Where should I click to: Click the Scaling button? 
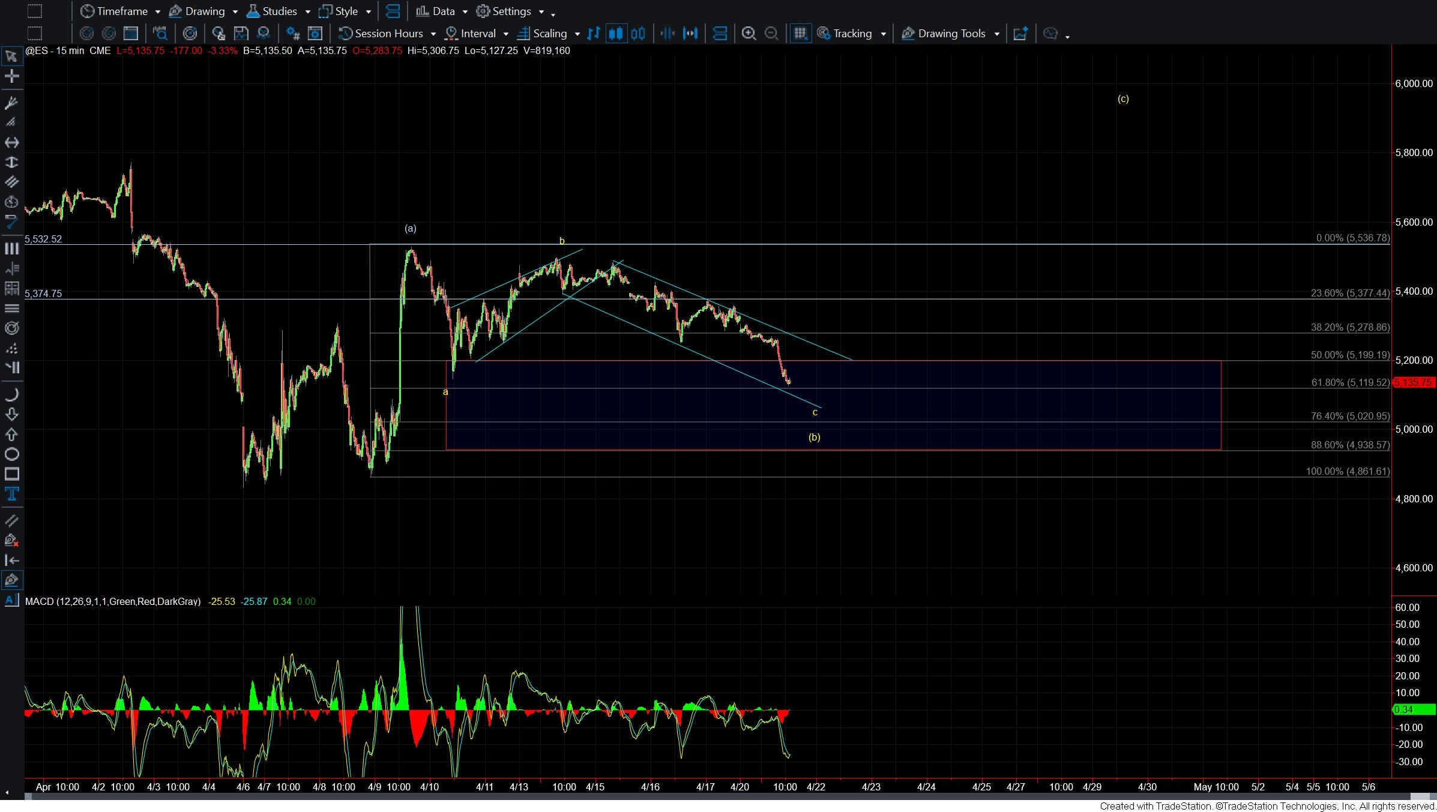tap(542, 34)
